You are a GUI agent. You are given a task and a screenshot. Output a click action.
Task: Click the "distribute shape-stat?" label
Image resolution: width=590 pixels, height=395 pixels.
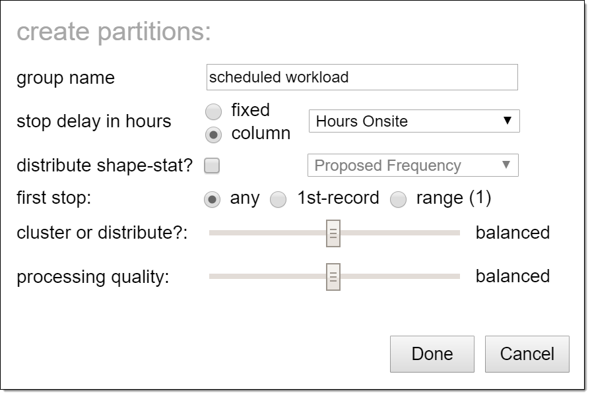point(104,166)
